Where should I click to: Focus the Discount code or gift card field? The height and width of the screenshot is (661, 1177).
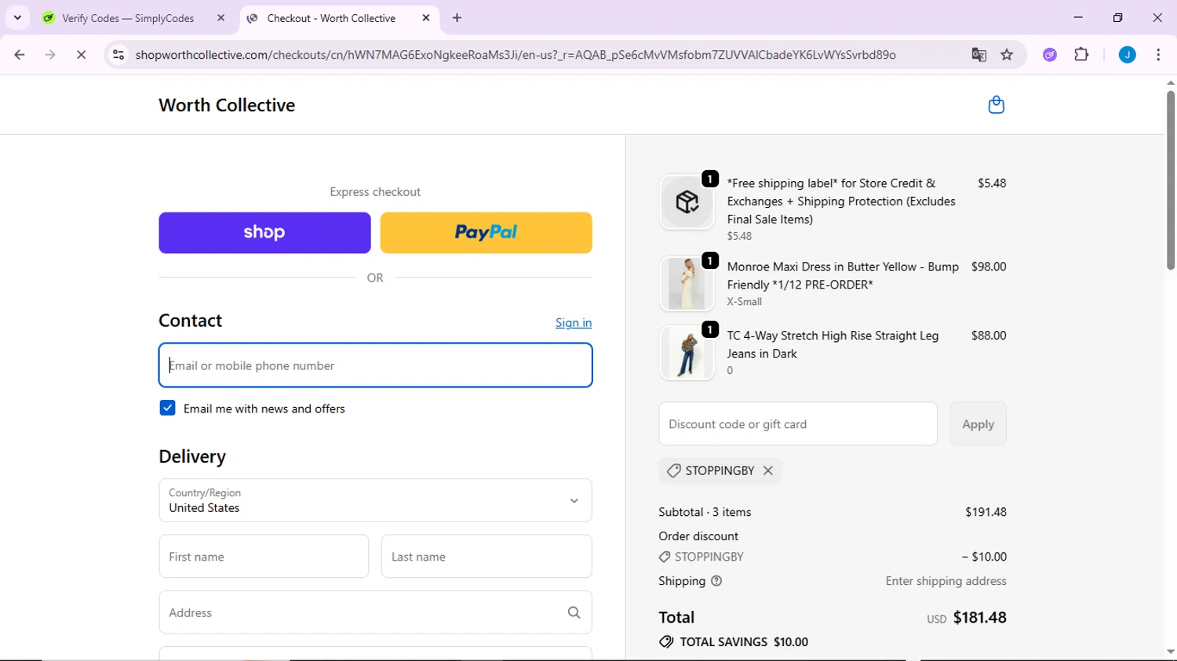coord(798,424)
